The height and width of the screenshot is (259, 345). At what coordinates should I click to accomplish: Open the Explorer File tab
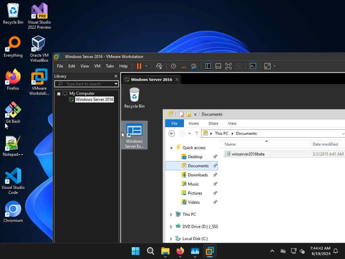pyautogui.click(x=175, y=123)
